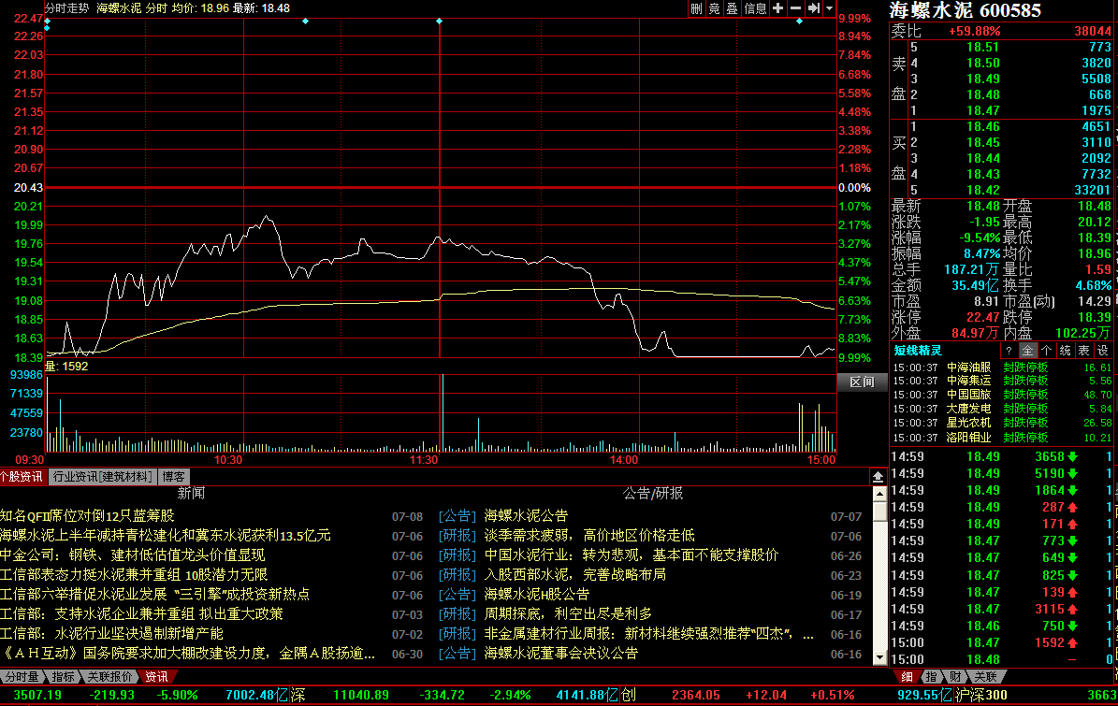
Task: Click the plus zoom-in icon on chart toolbar
Action: click(778, 8)
